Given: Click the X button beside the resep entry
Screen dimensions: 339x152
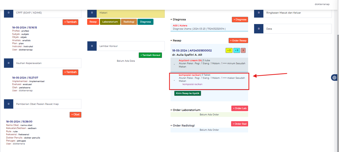Looking at the screenshot, I should click(243, 50).
